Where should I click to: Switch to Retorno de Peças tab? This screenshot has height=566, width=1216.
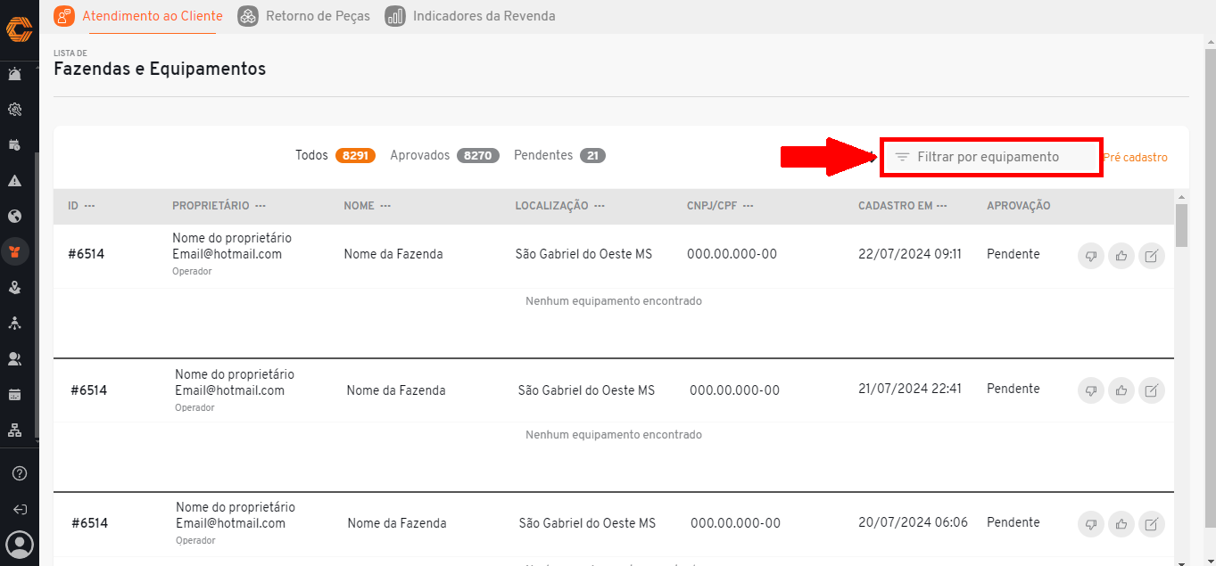point(304,16)
